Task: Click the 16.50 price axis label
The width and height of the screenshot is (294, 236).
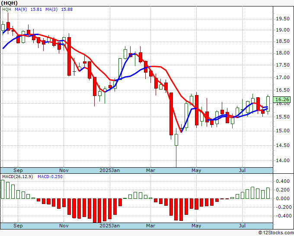Action: pyautogui.click(x=283, y=90)
